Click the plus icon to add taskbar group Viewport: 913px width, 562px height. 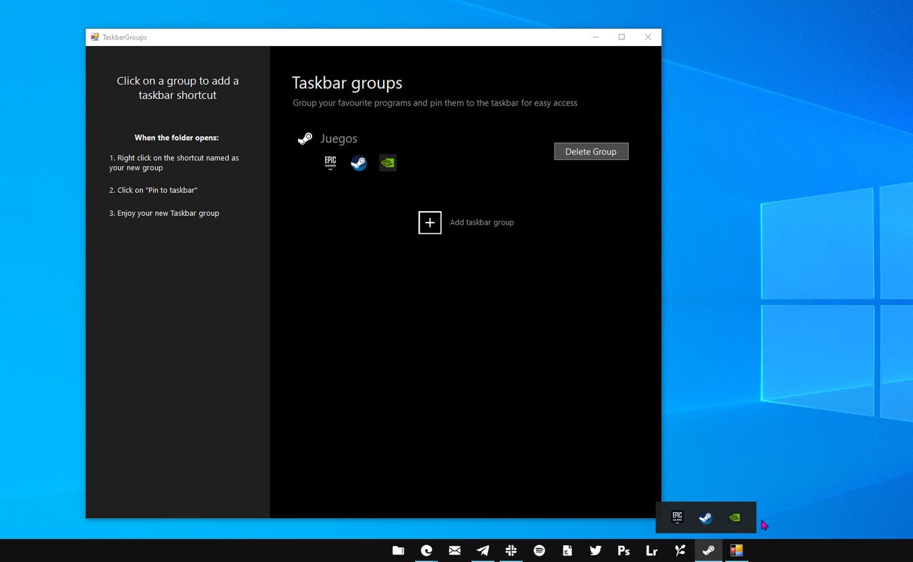coord(430,223)
